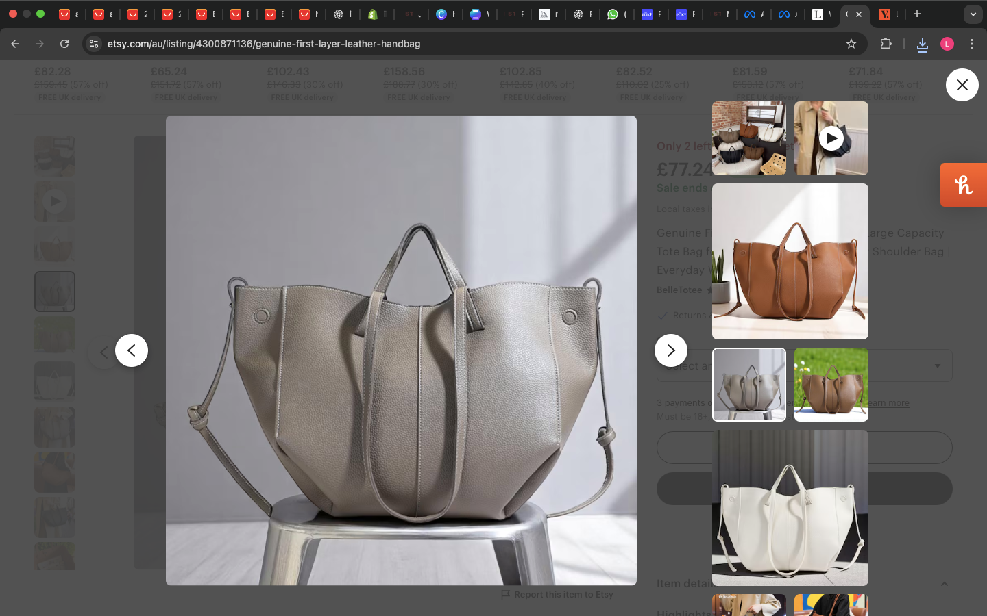The height and width of the screenshot is (616, 987).
Task: Open the Chrome extensions puzzle icon
Action: 886,44
